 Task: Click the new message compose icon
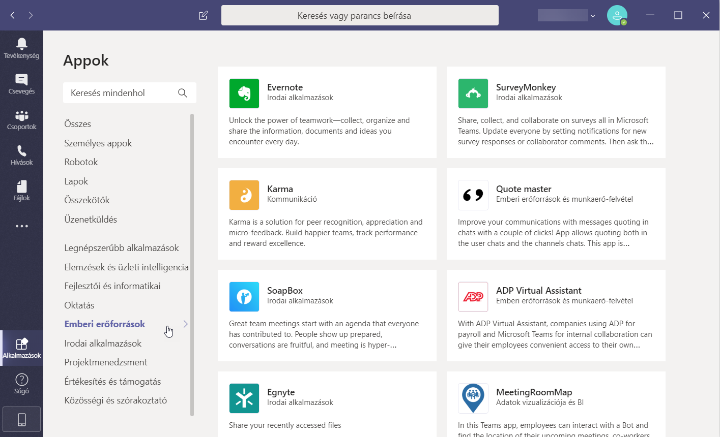pyautogui.click(x=204, y=15)
